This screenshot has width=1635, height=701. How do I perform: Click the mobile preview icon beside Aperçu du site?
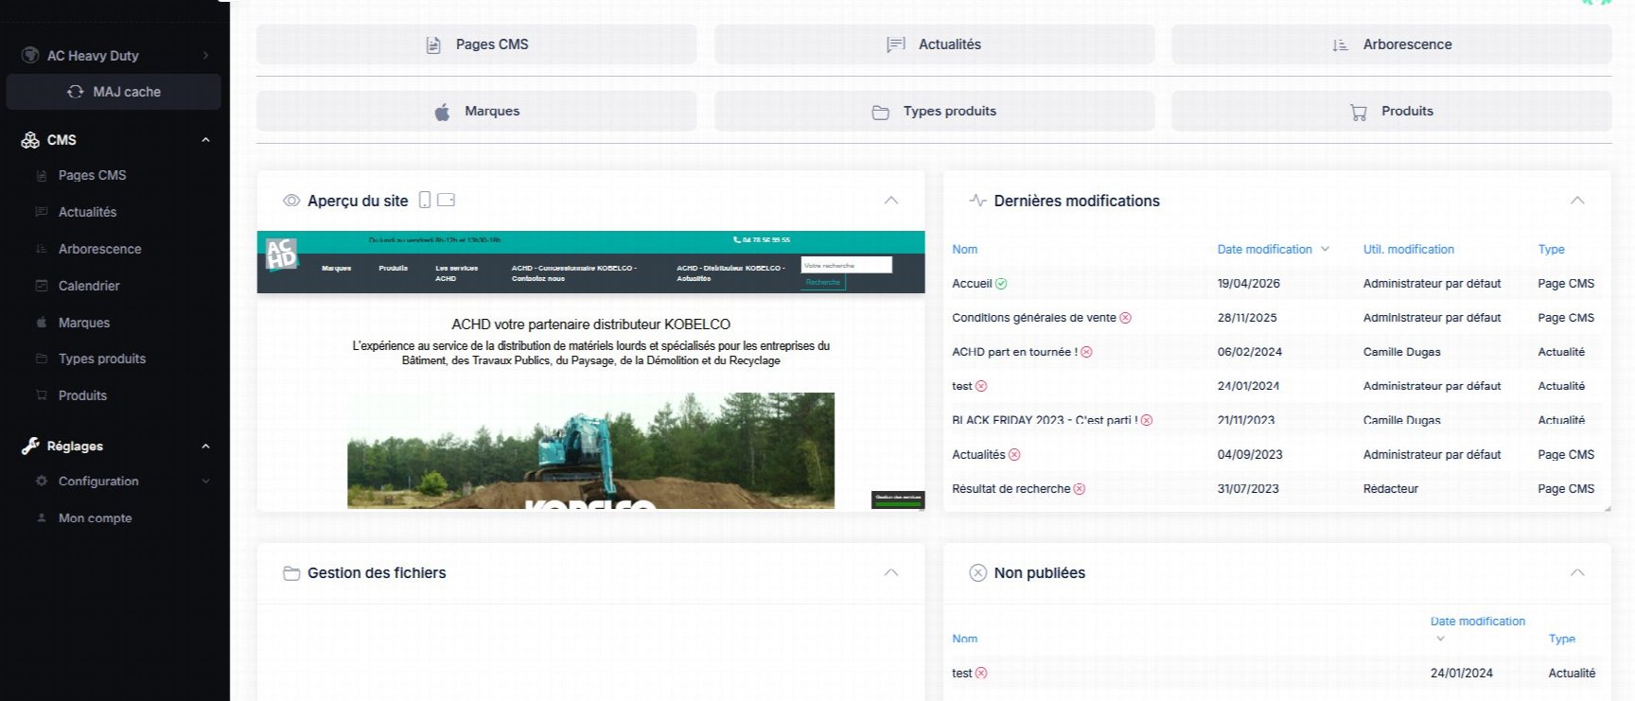coord(425,200)
